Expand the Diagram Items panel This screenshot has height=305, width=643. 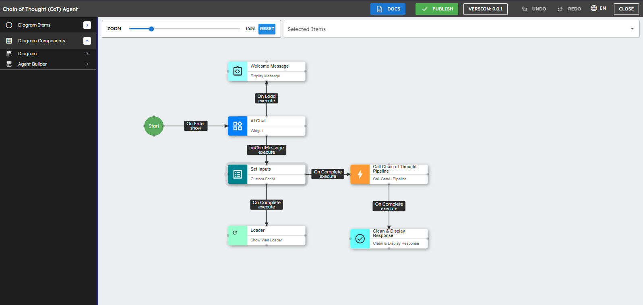coord(87,25)
